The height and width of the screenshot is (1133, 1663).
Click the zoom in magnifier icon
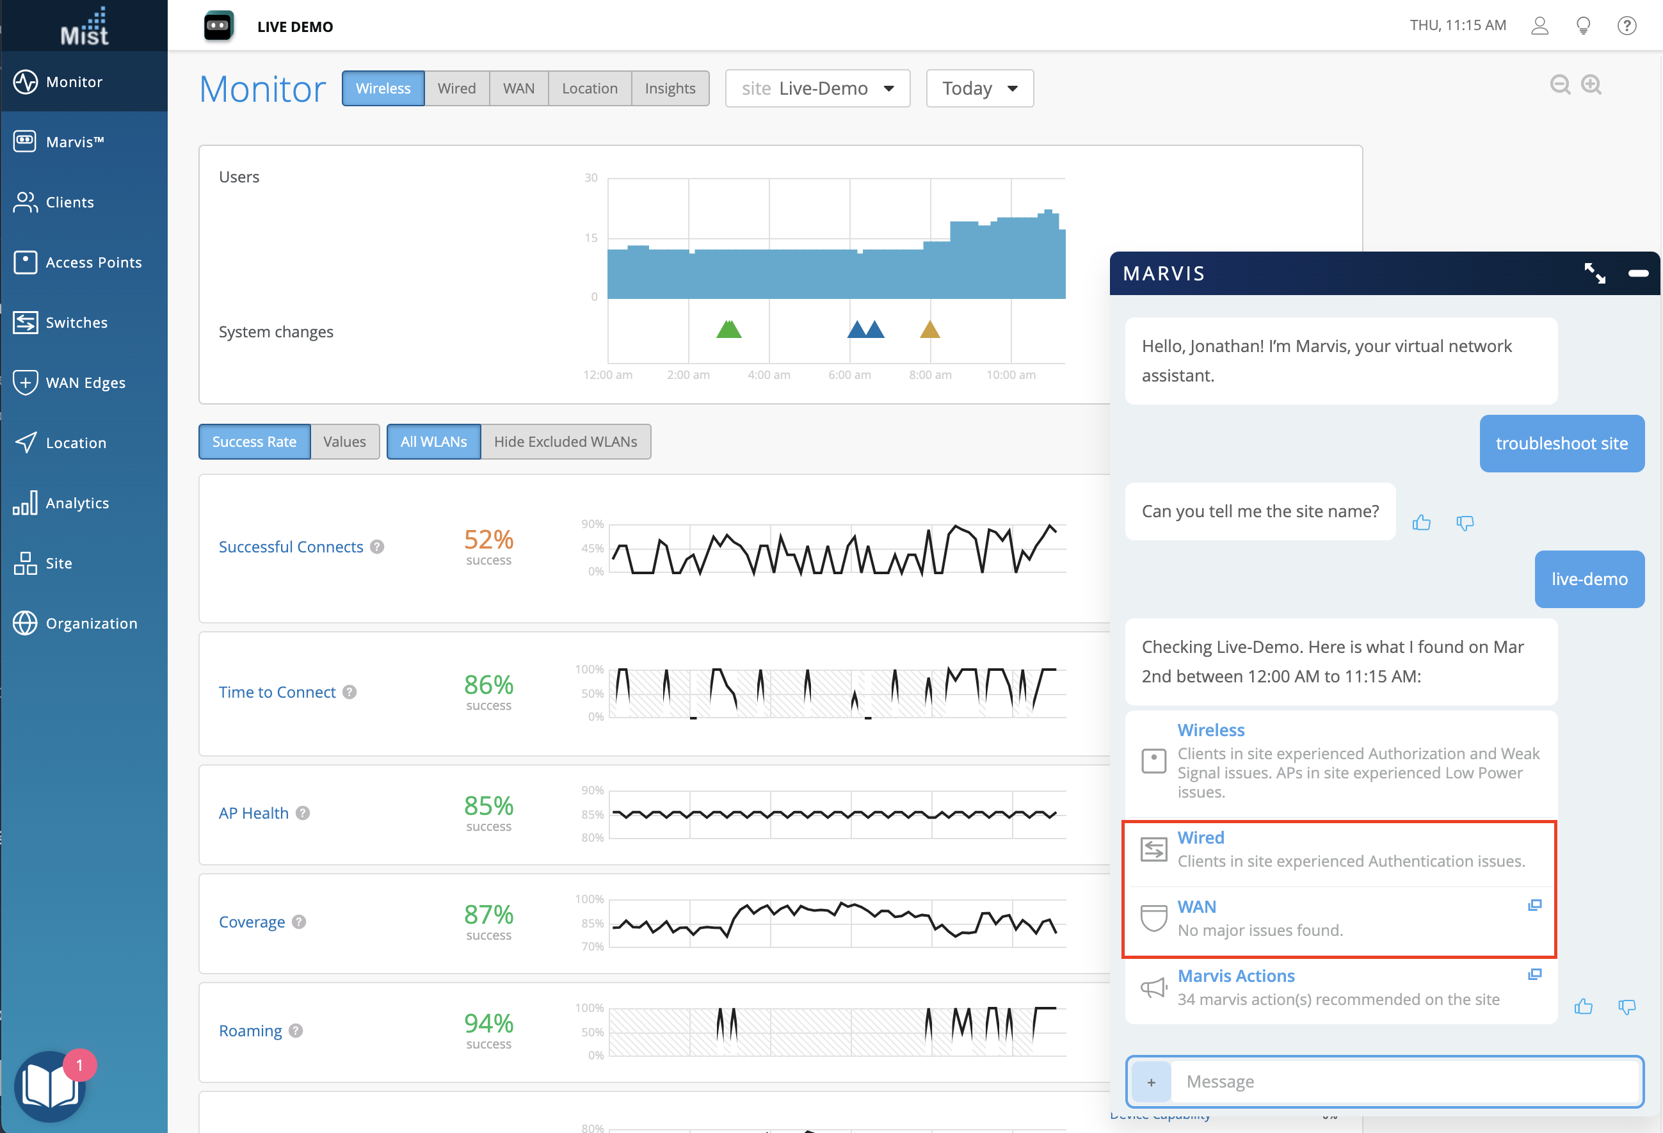coord(1591,85)
